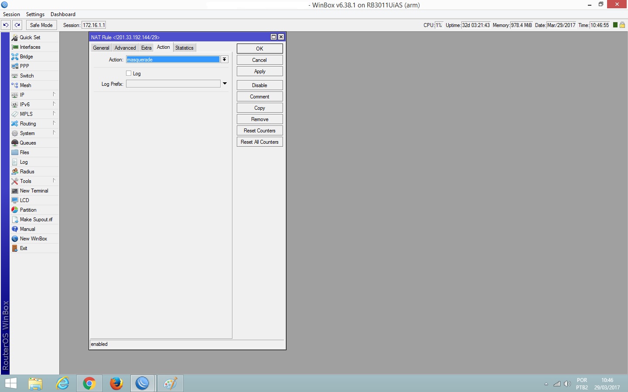The width and height of the screenshot is (628, 392).
Task: Expand the System submenu
Action: [54, 133]
